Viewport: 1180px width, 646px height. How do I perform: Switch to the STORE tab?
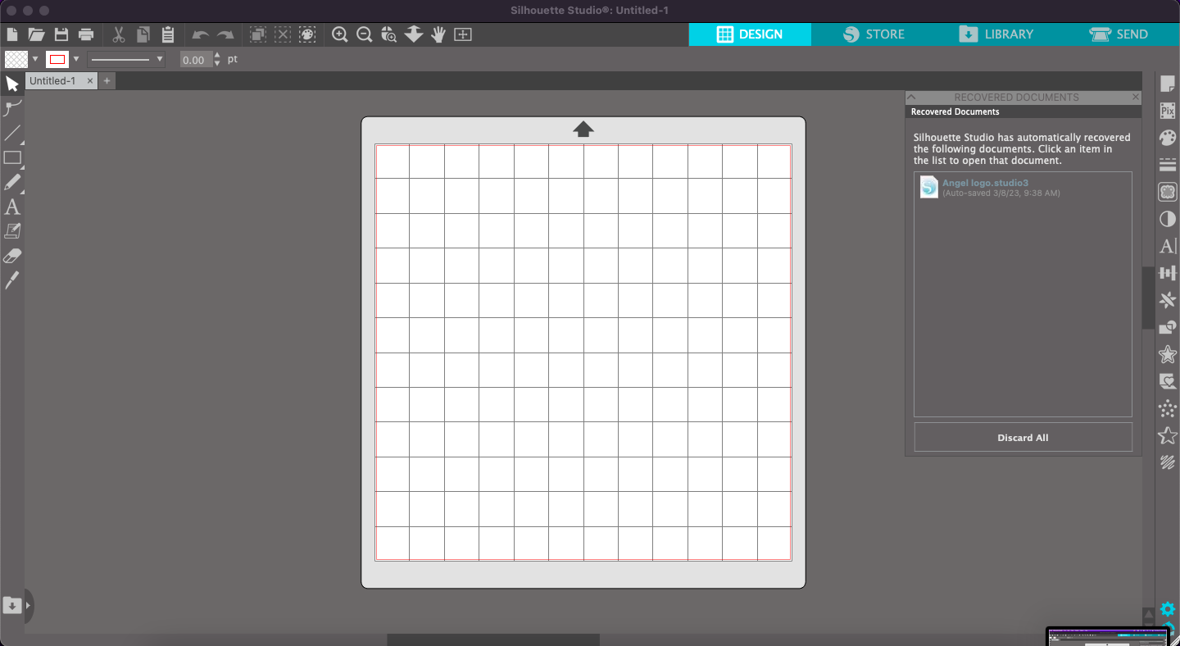(874, 34)
